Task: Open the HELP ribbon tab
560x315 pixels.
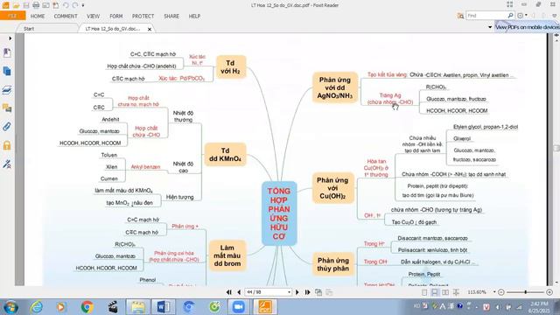Action: tap(194, 16)
